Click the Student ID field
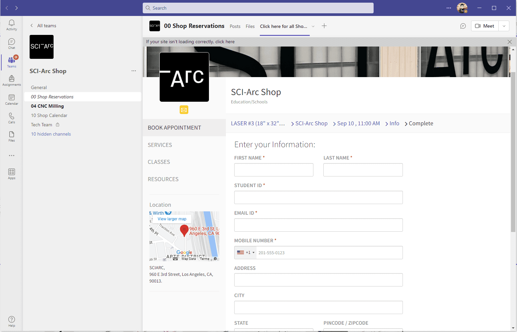 [318, 197]
